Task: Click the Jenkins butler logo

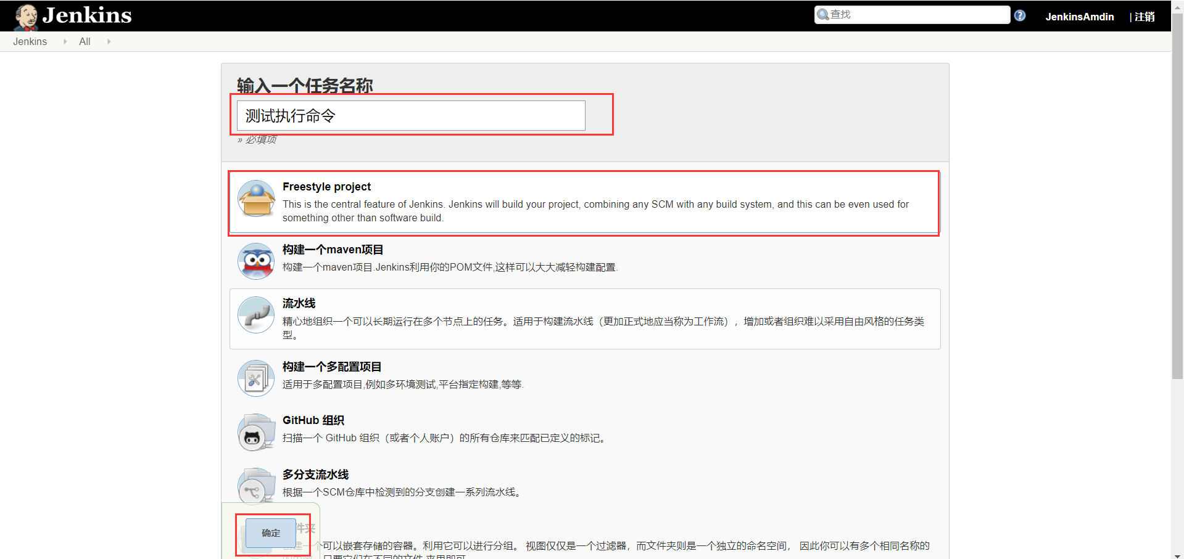Action: tap(25, 15)
